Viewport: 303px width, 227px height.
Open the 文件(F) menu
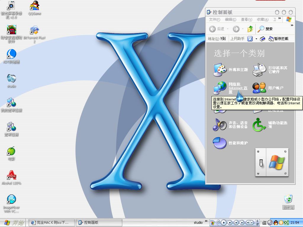coord(215,20)
